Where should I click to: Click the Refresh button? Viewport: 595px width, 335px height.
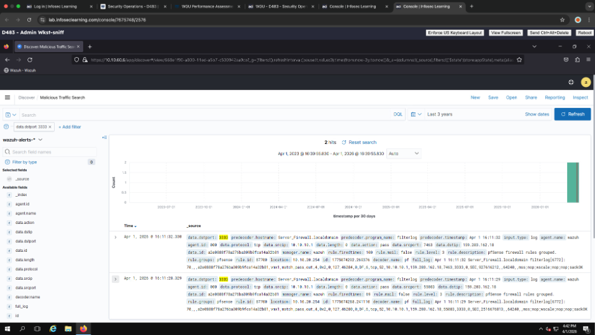tap(572, 114)
